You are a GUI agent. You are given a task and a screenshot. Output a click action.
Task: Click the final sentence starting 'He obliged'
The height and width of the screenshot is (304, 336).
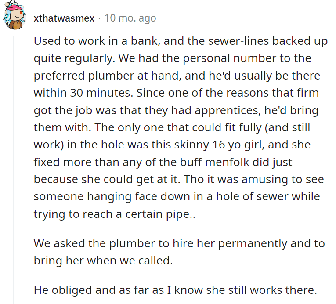coord(175,290)
